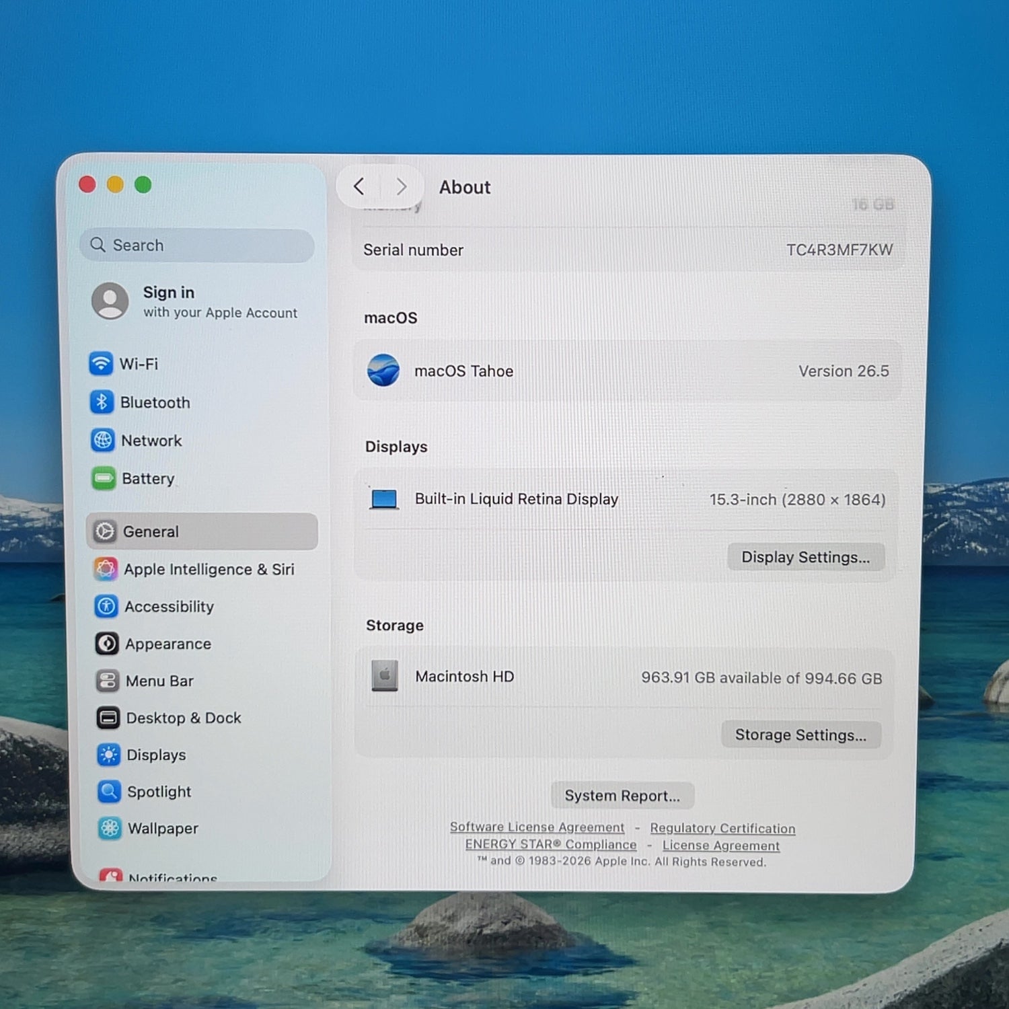Click the '15.3-inch (2880 × 1864)' value
Viewport: 1009px width, 1009px height.
pos(797,500)
